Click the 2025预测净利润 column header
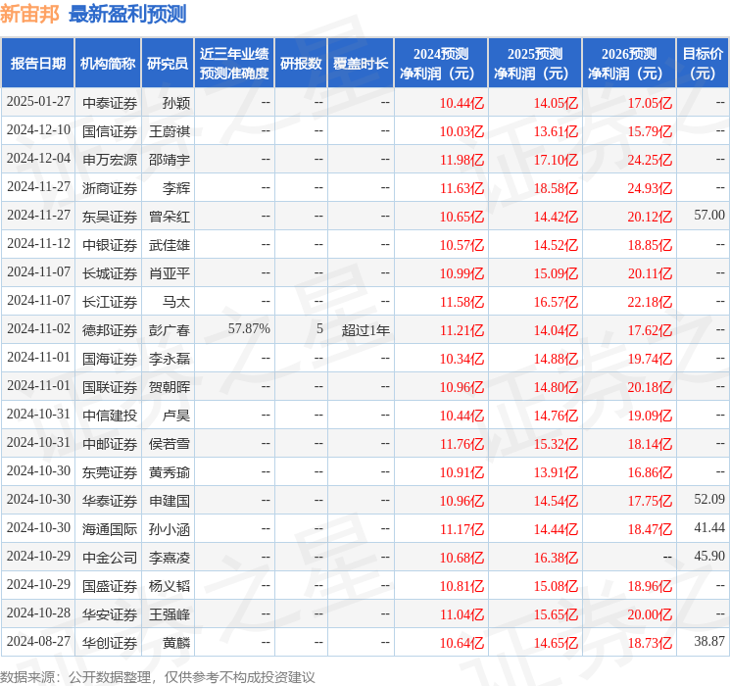730x686 pixels. click(535, 64)
